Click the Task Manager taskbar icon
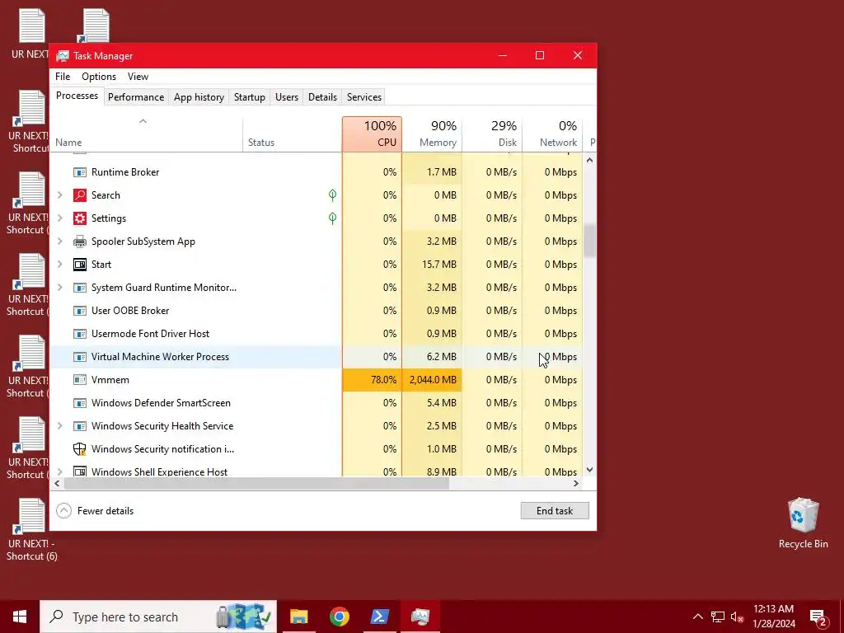Screen dimensions: 844x633 tap(420, 617)
